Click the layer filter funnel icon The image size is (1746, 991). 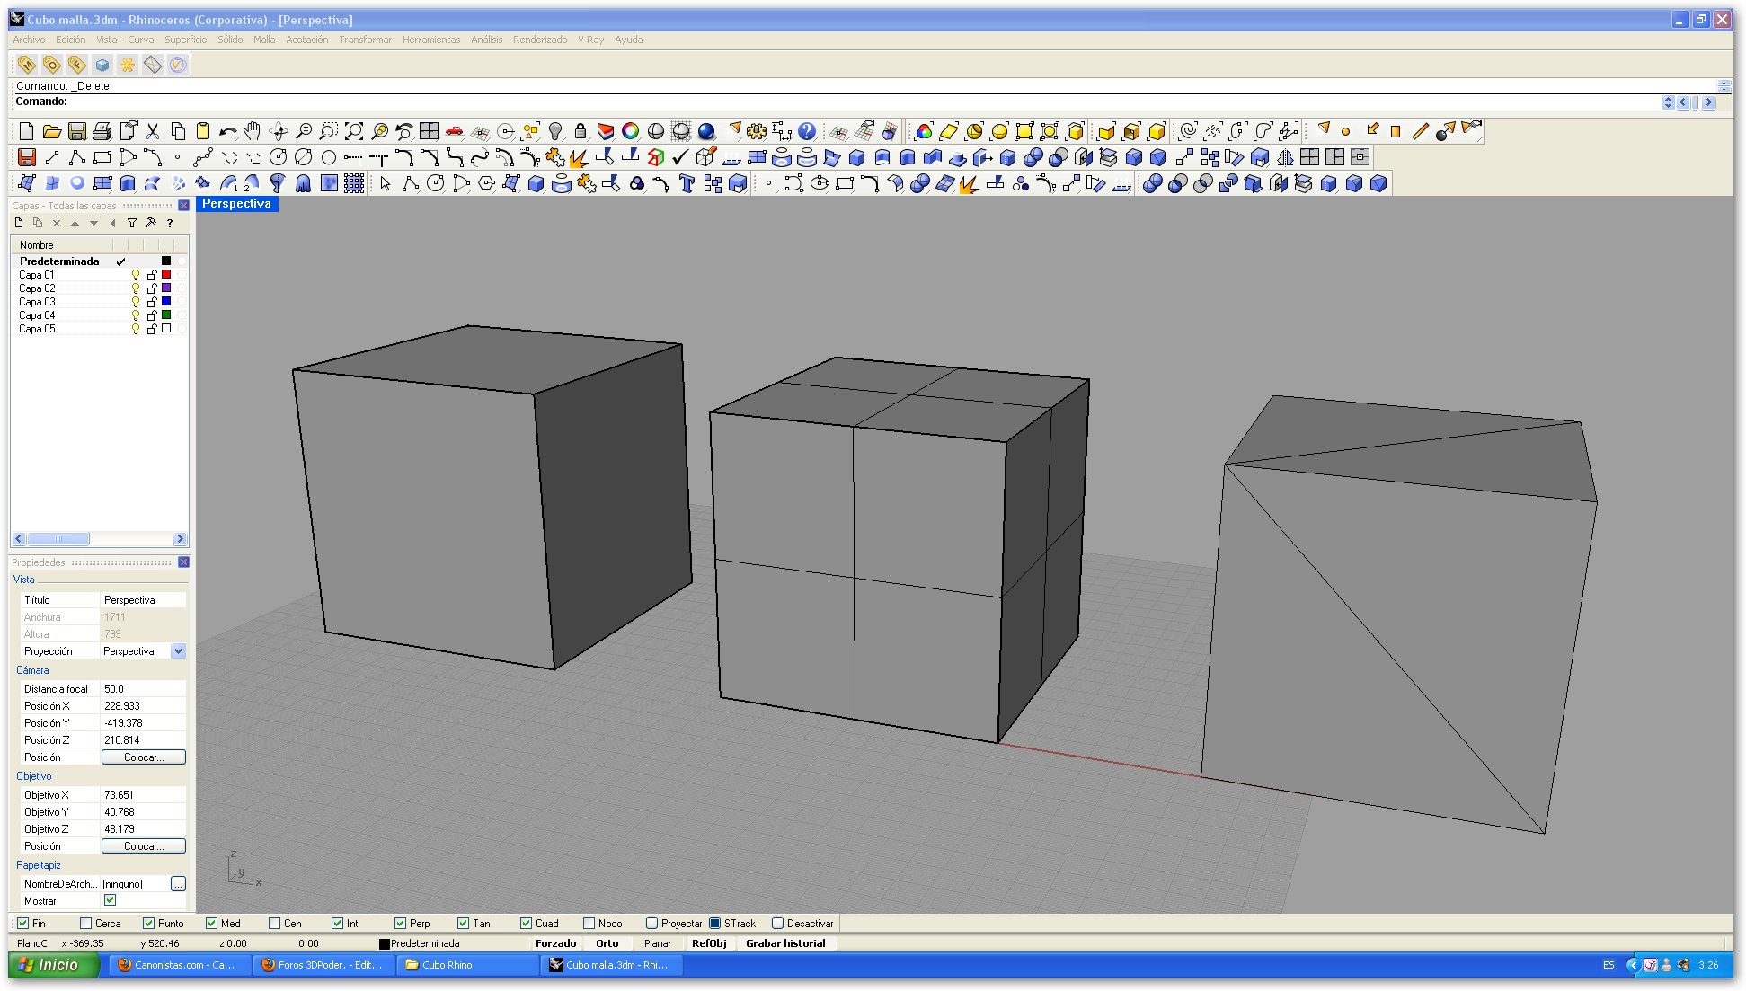[x=131, y=223]
